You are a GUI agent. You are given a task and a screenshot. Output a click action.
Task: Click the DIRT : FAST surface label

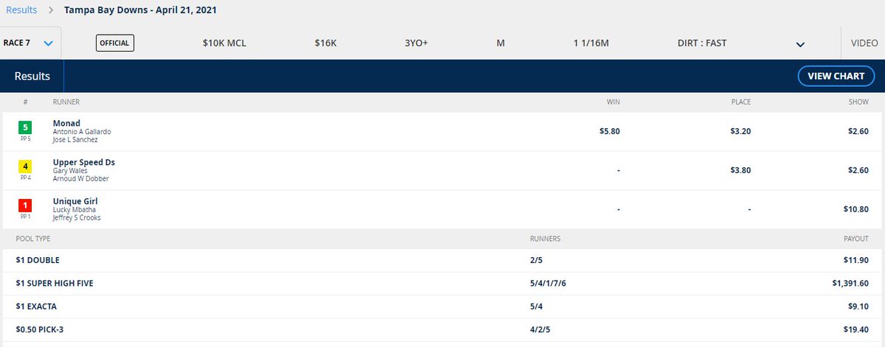coord(702,43)
